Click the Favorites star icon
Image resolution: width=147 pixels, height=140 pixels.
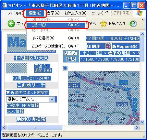[x=103, y=23]
